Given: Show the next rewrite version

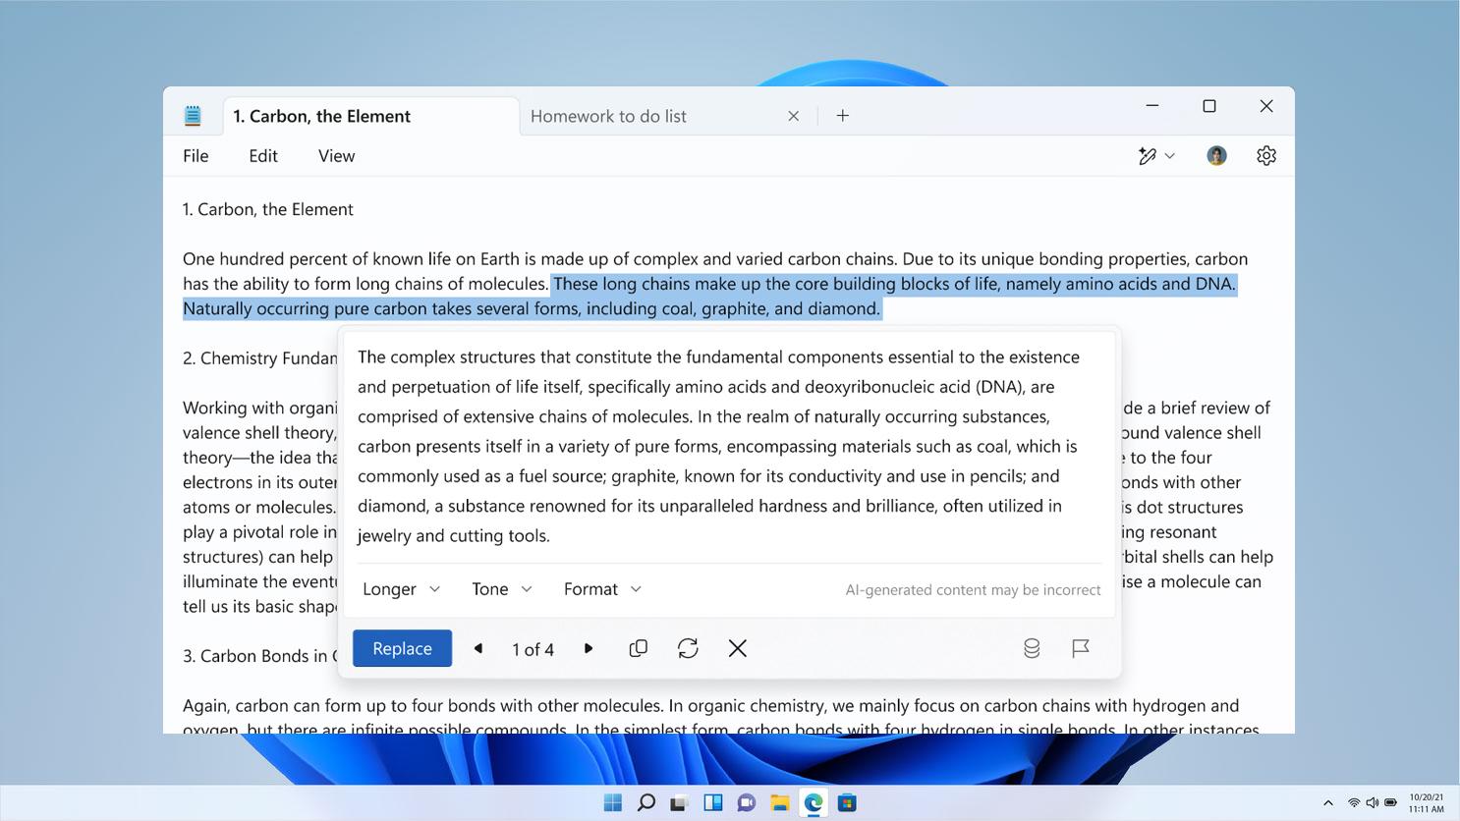Looking at the screenshot, I should coord(589,648).
